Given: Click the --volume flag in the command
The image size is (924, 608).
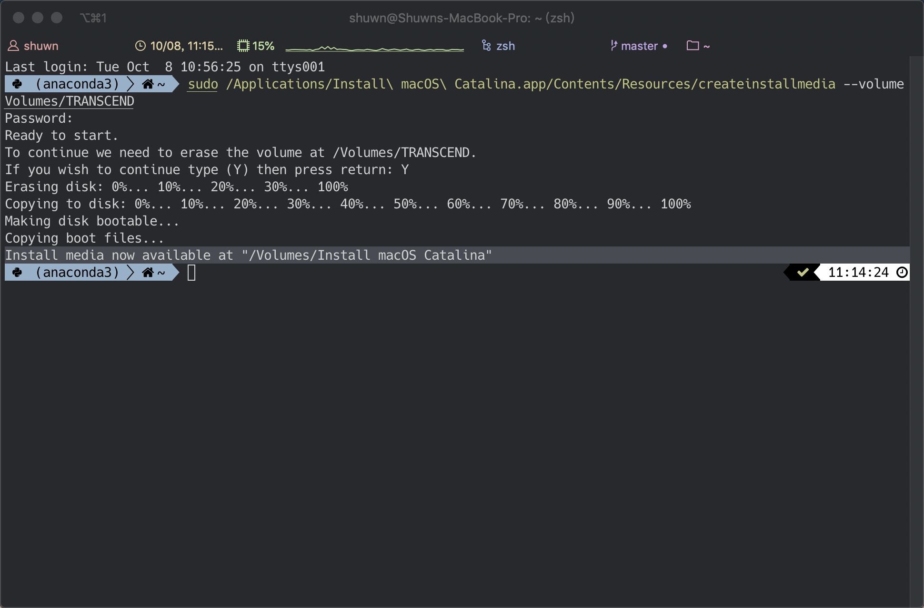Looking at the screenshot, I should [x=874, y=84].
